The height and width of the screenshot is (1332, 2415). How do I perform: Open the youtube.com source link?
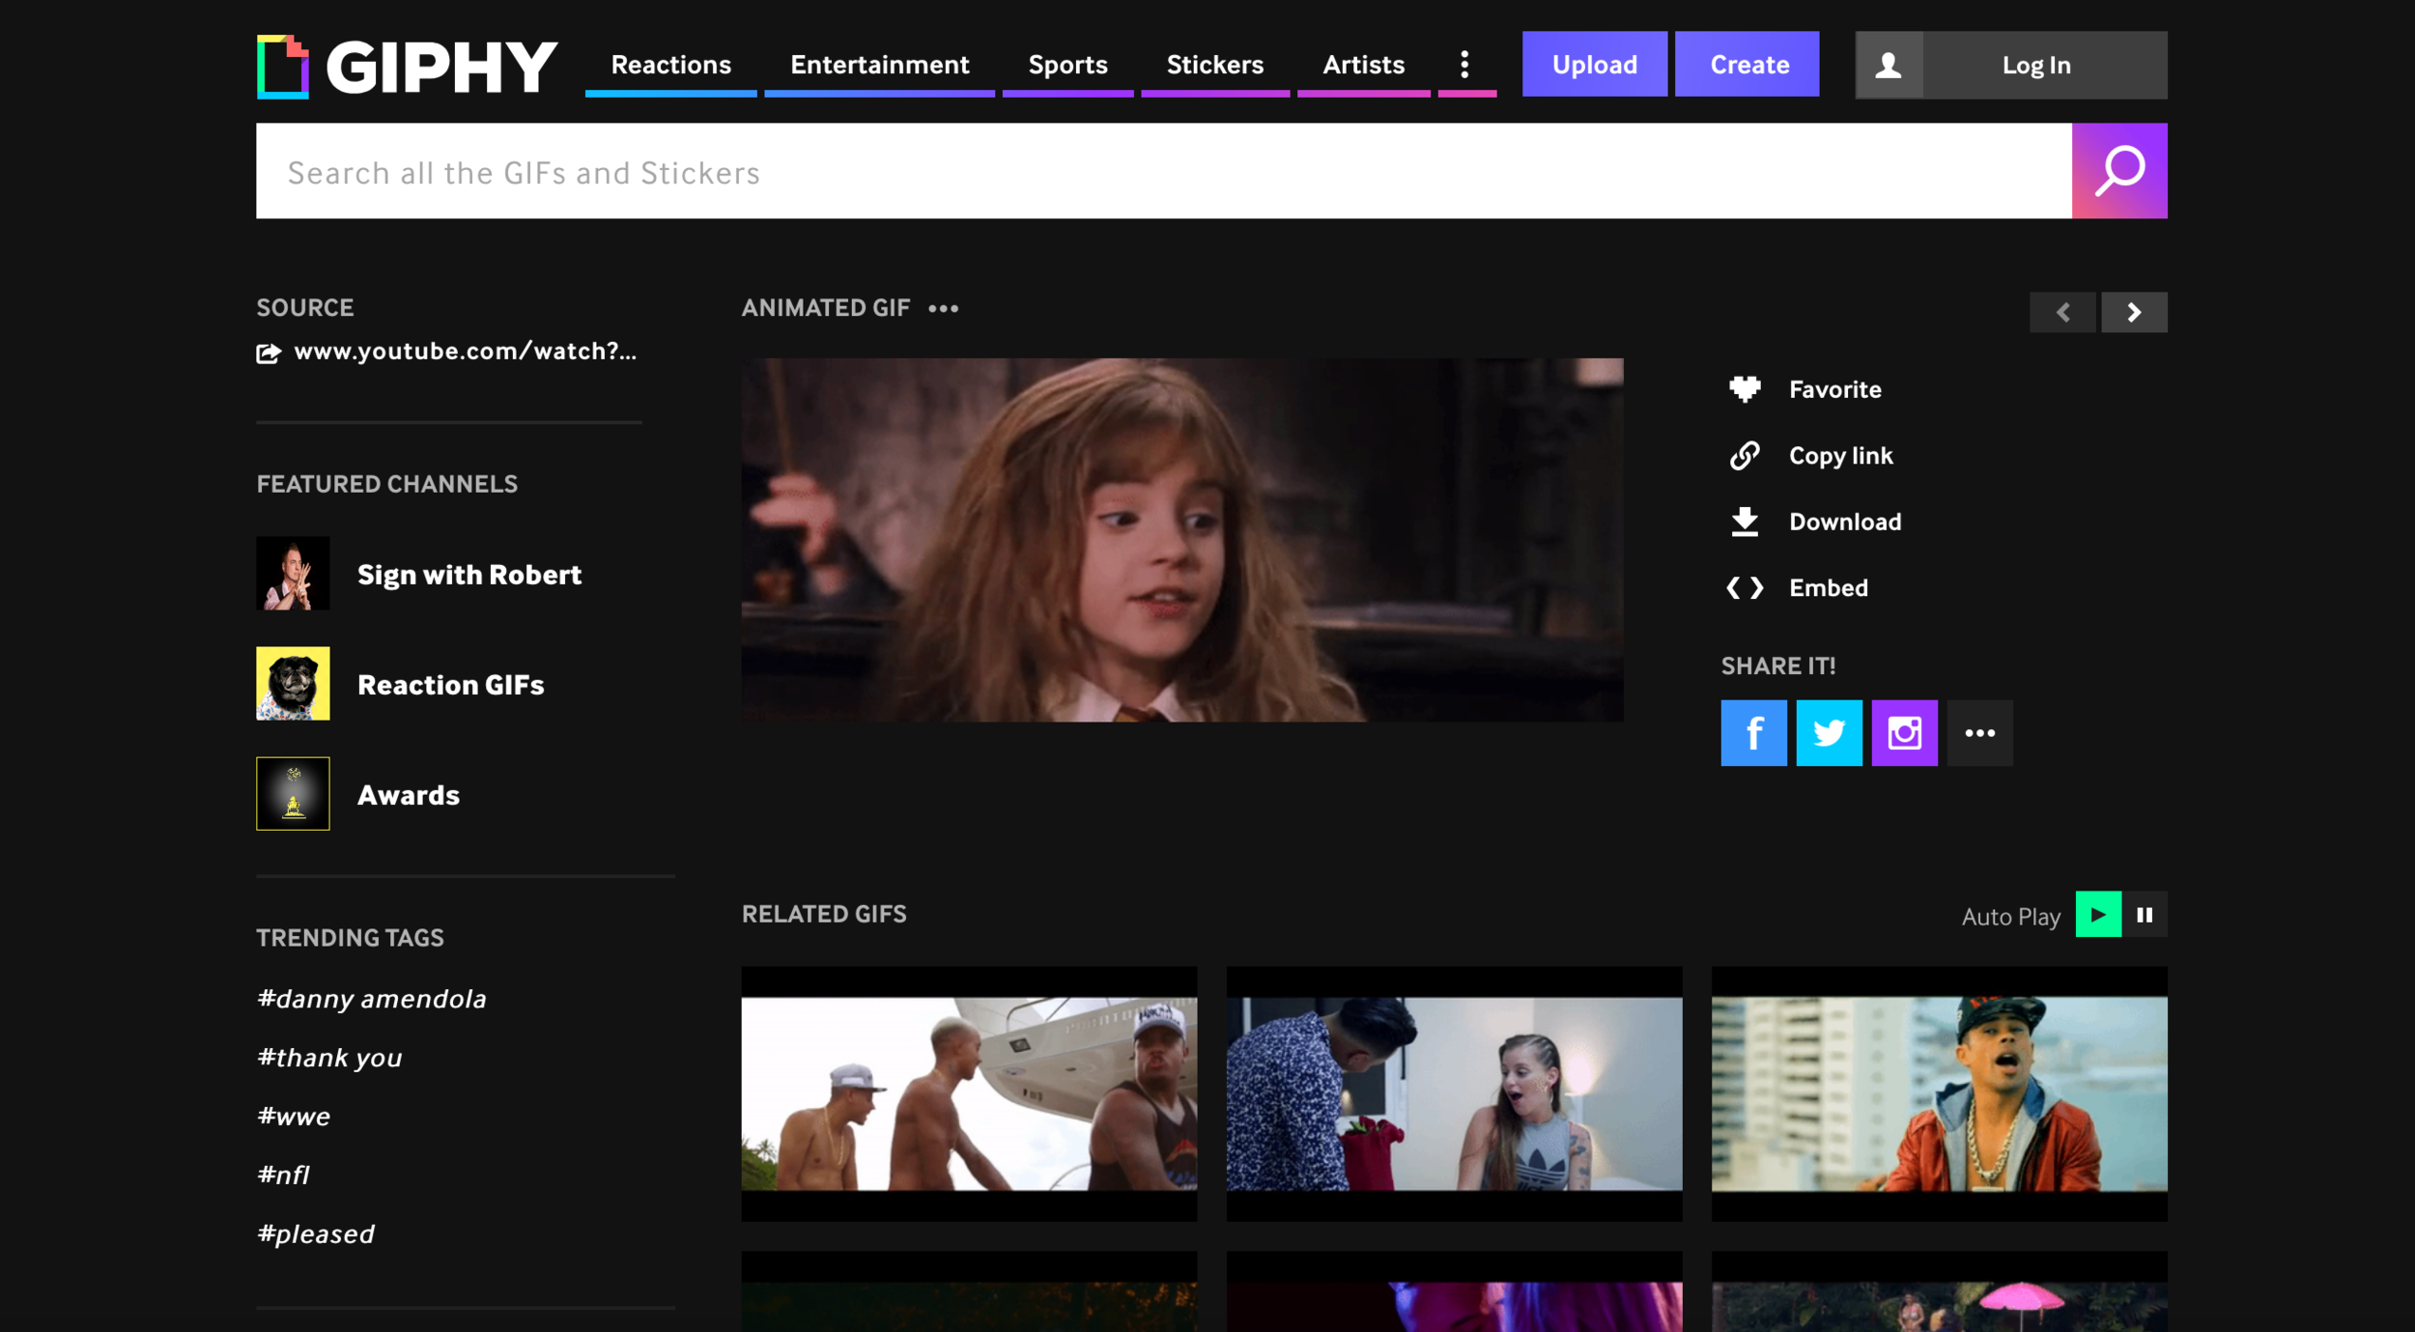465,352
